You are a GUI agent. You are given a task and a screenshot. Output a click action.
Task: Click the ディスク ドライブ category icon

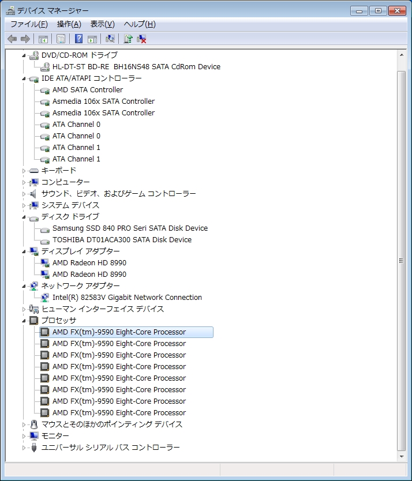point(34,217)
